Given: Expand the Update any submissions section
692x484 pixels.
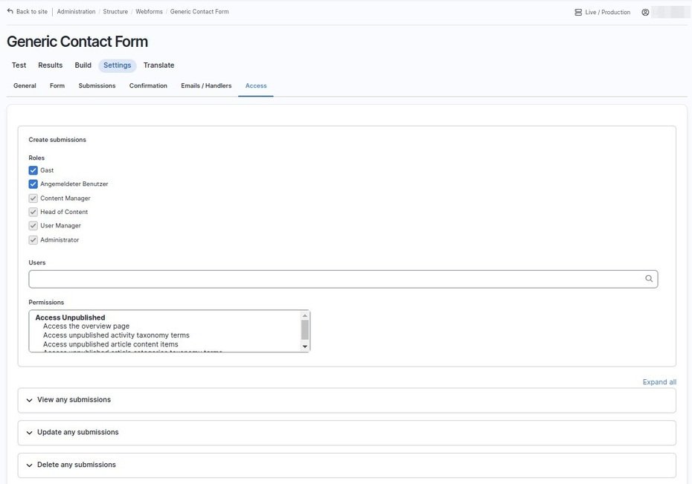Looking at the screenshot, I should (x=77, y=433).
